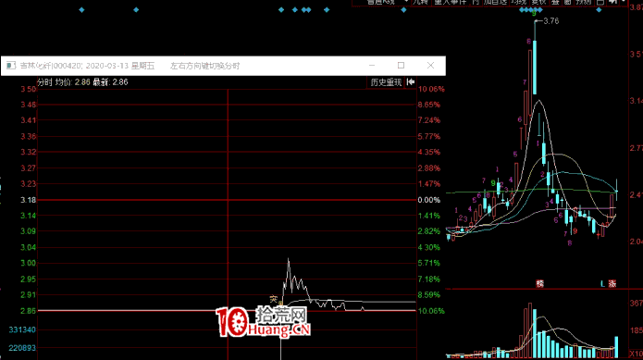Viewport: 643px width, 360px height.
Task: Click the 5.71% label beside the 3.00 gridline
Action: tap(429, 263)
